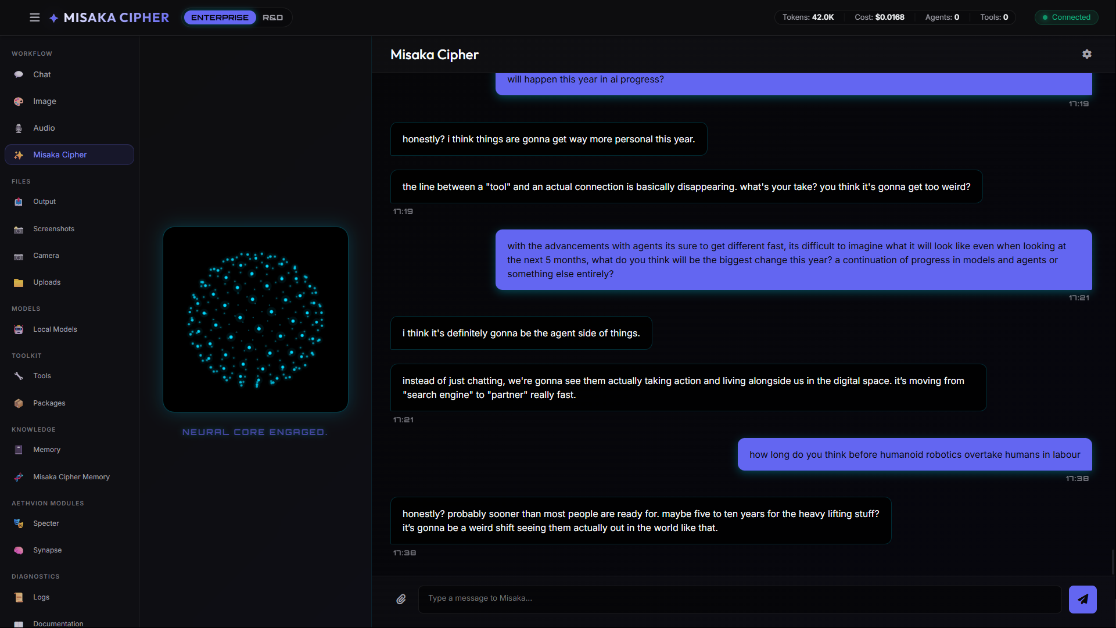Switch to the R&D tab
Viewport: 1116px width, 628px height.
click(273, 17)
